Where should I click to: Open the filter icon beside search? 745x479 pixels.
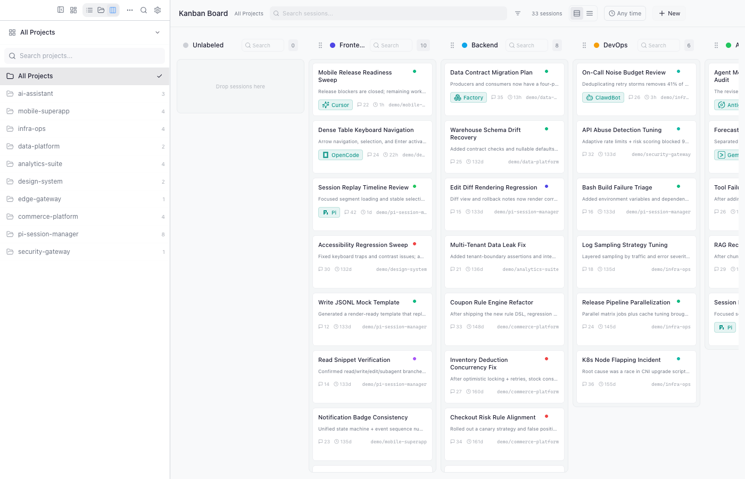[x=518, y=13]
